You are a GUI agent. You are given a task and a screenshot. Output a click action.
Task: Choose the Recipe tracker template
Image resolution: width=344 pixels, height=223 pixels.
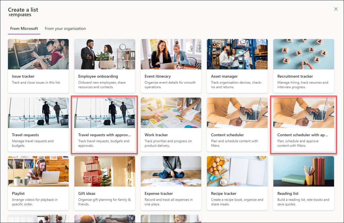[x=237, y=183]
